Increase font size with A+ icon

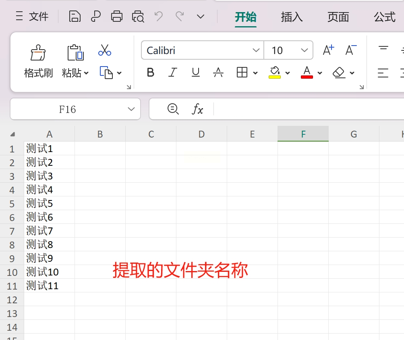[x=329, y=50]
